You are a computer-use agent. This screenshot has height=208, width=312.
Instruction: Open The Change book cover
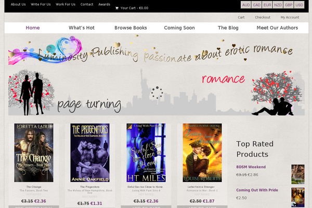point(34,153)
